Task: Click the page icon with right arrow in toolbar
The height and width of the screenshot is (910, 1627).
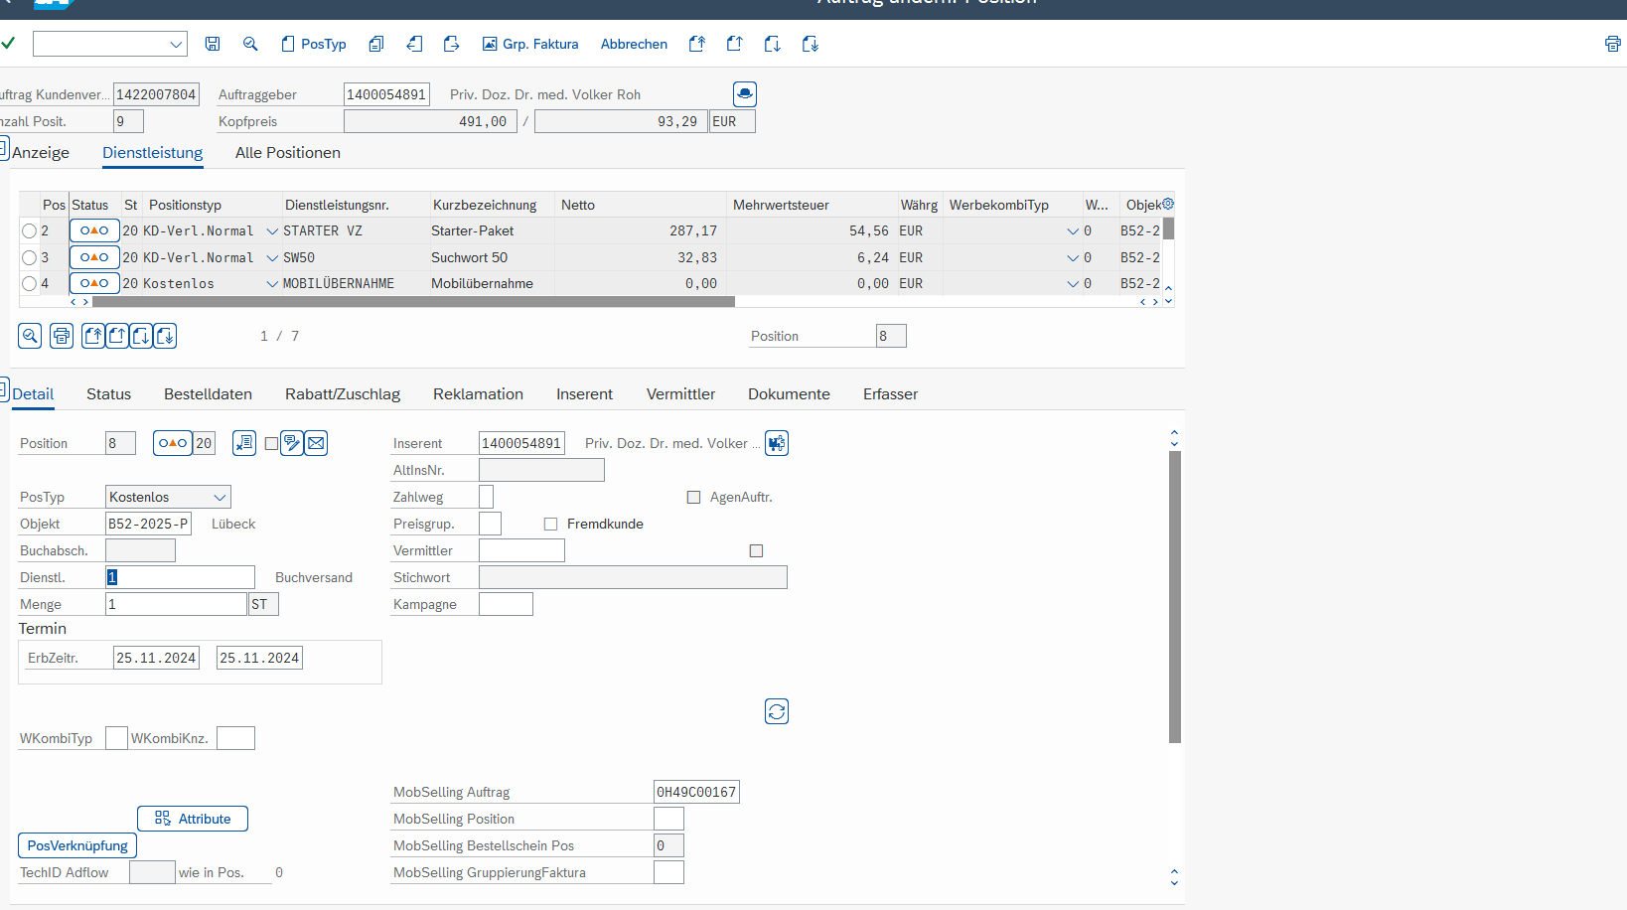Action: (452, 44)
